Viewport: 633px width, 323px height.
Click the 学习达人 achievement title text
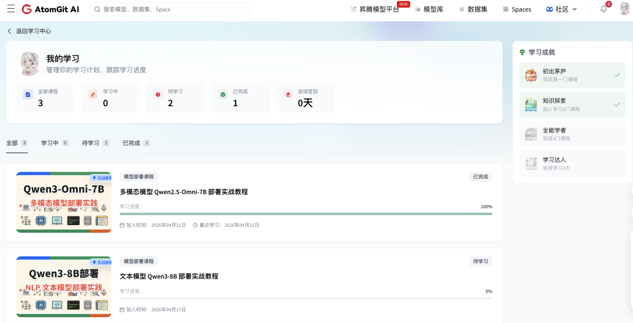click(554, 160)
